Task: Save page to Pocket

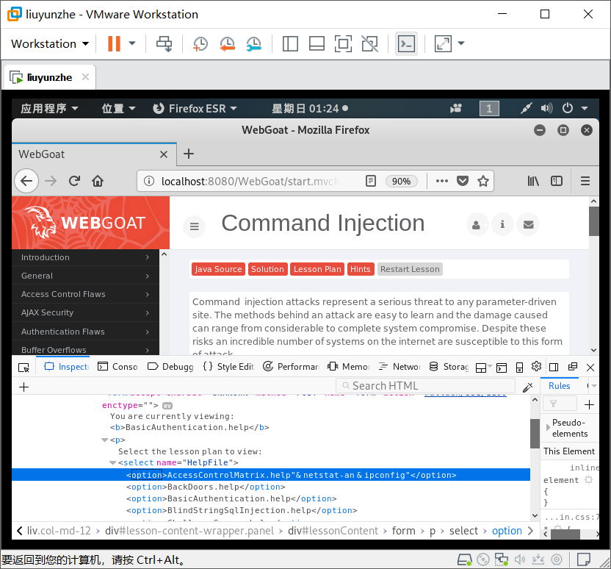Action: pyautogui.click(x=463, y=181)
